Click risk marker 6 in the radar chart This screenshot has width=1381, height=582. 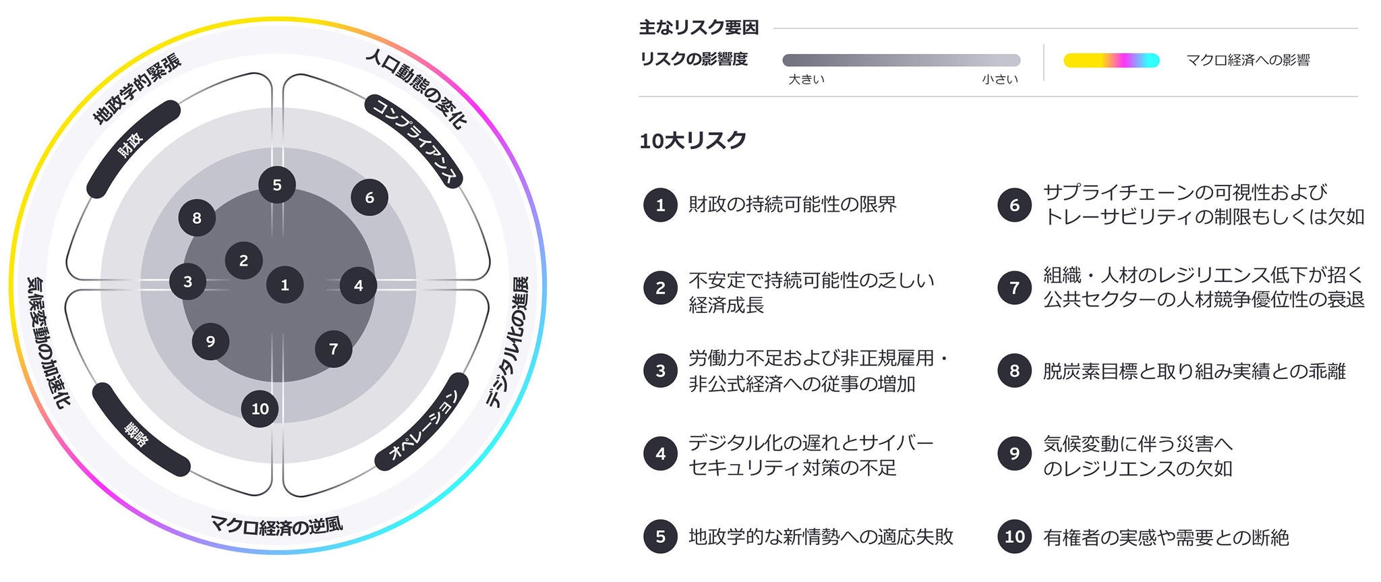point(370,198)
